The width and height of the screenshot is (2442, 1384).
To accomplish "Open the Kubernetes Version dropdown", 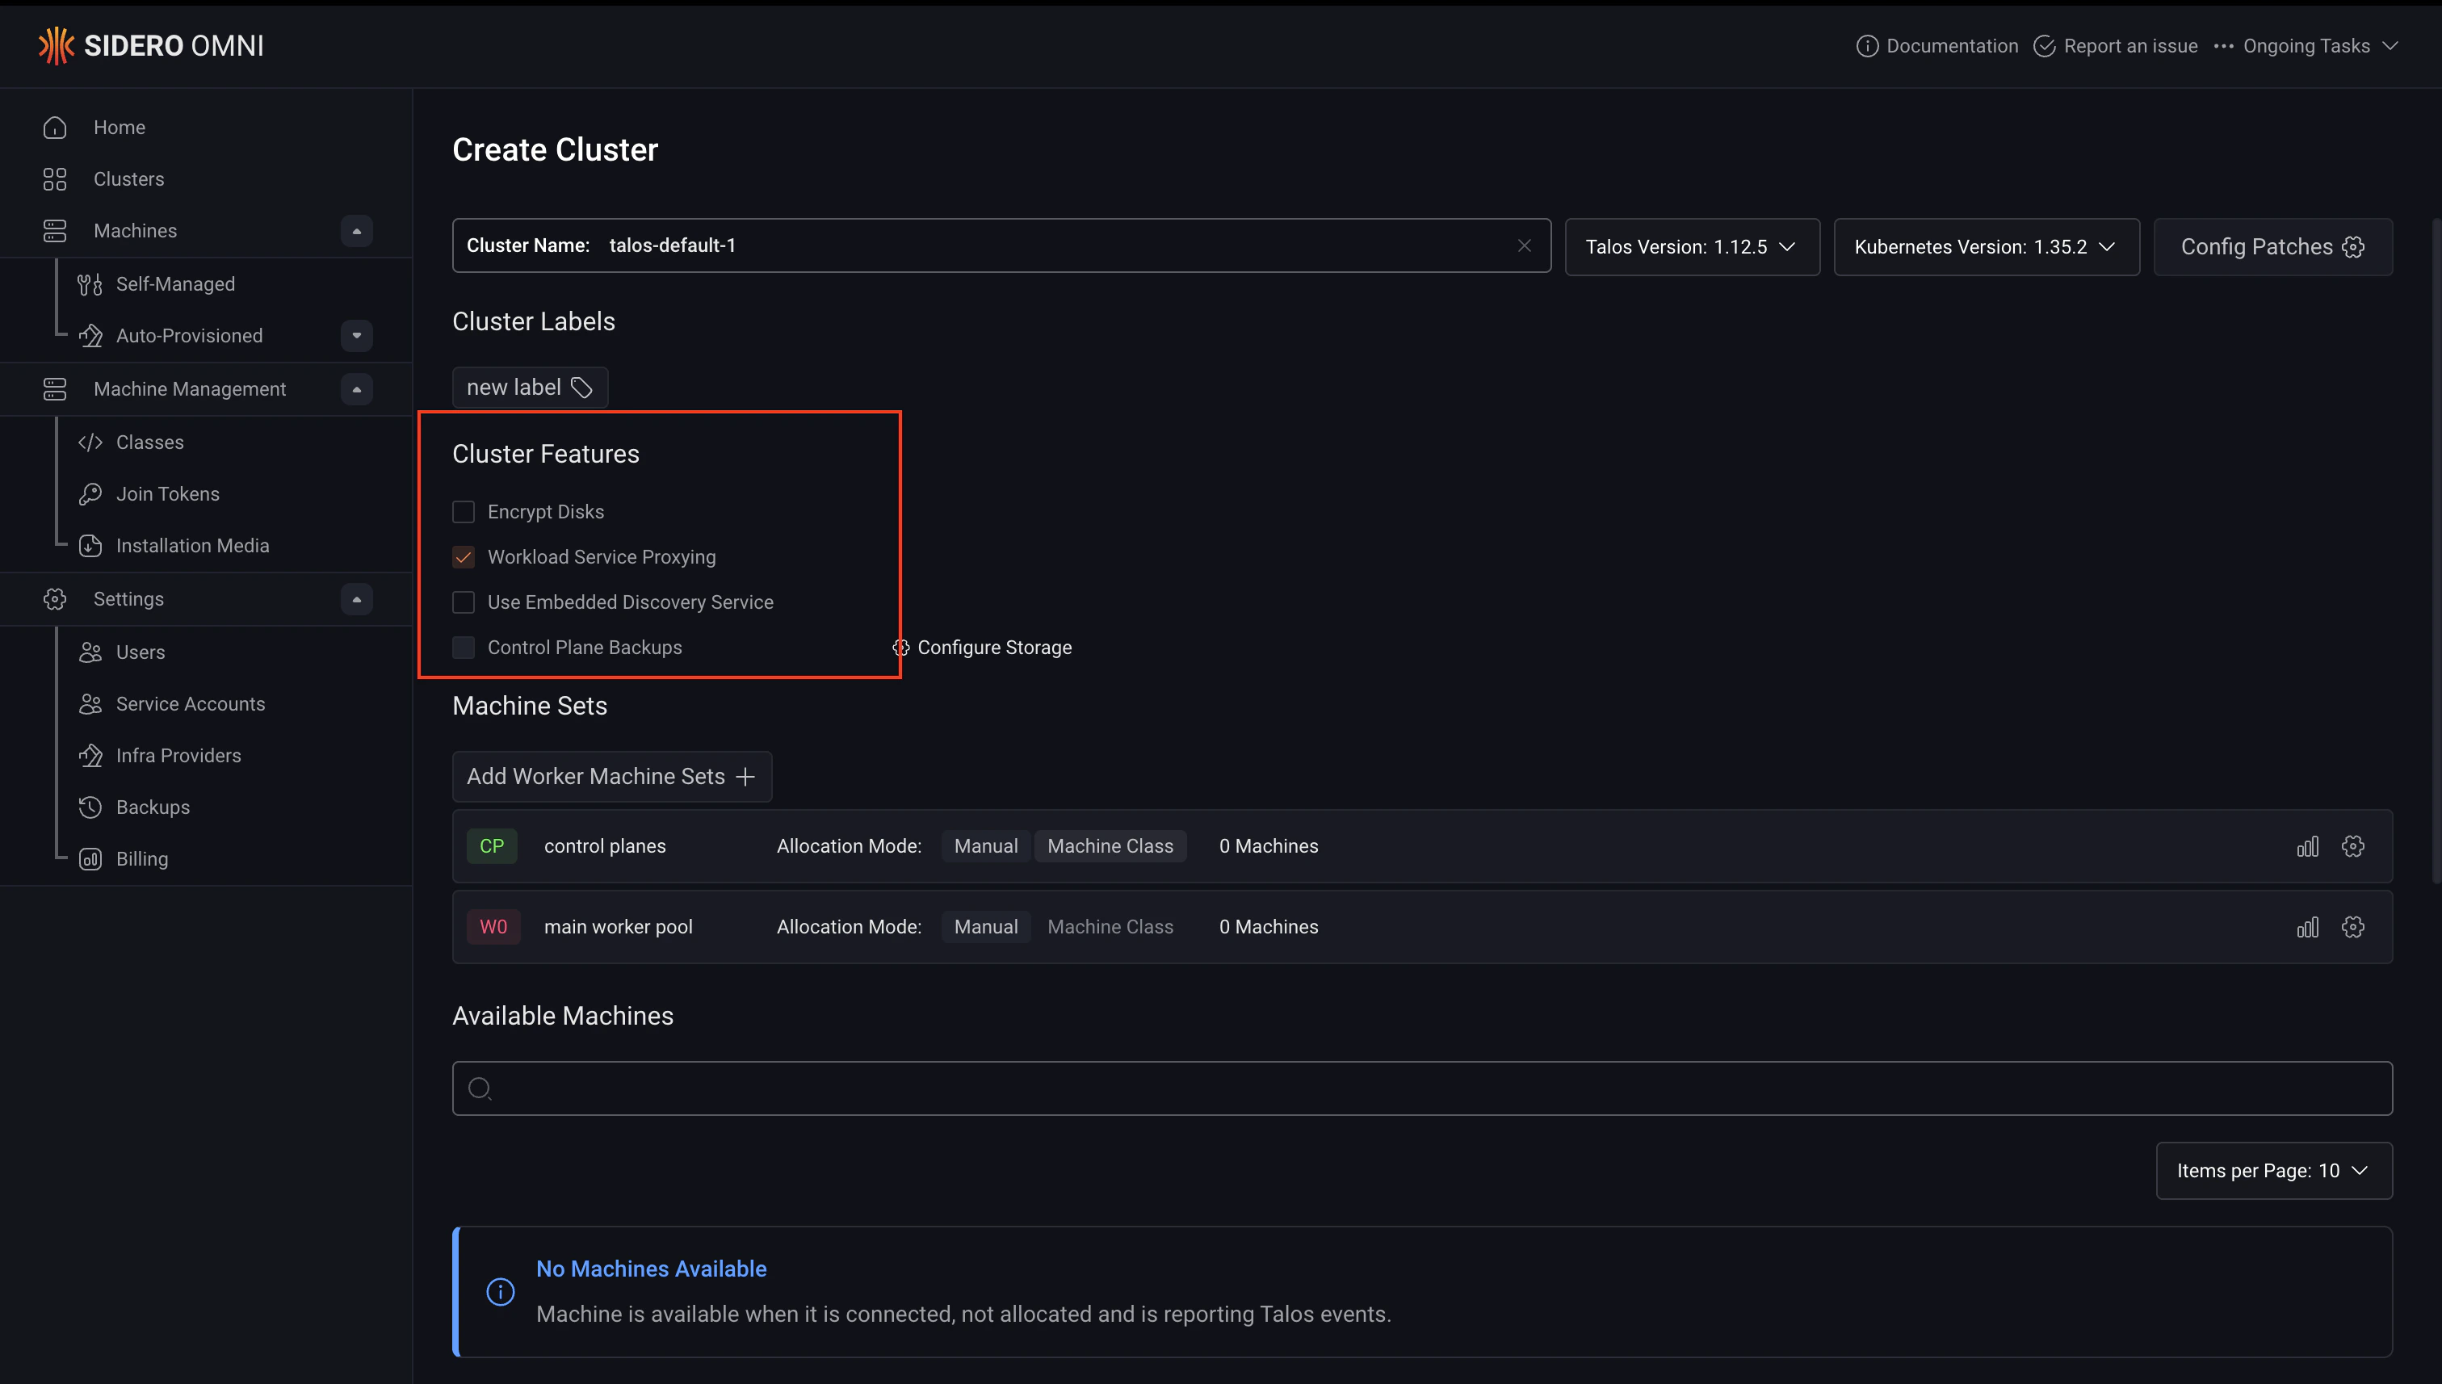I will [1985, 246].
